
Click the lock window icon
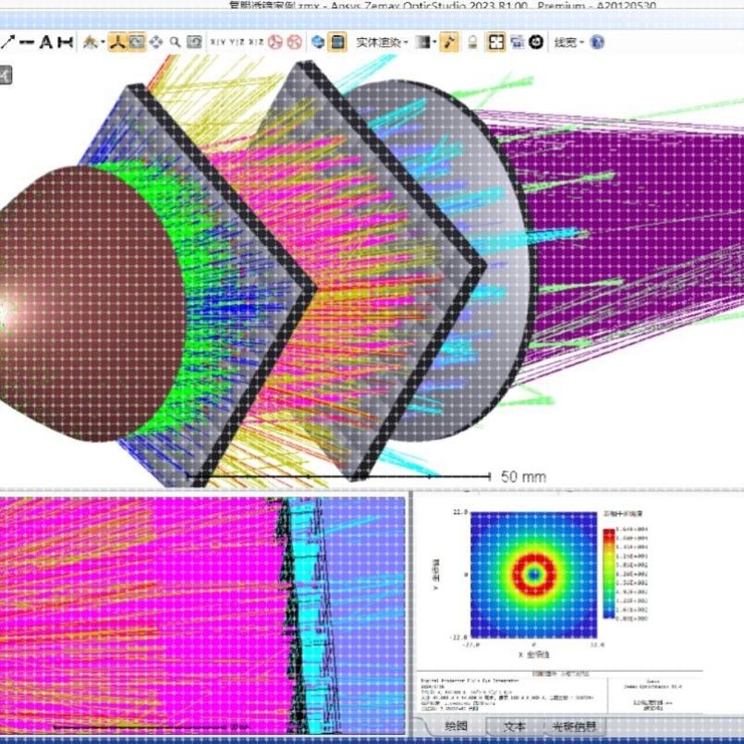[x=472, y=43]
